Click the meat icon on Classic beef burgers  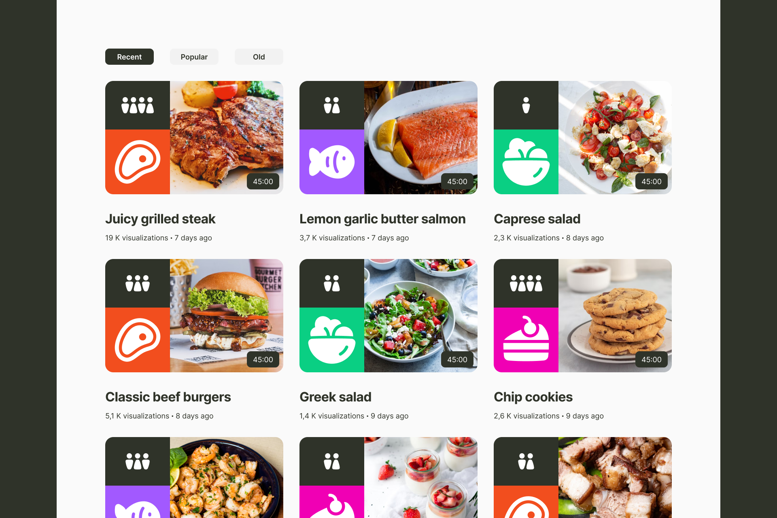click(138, 340)
